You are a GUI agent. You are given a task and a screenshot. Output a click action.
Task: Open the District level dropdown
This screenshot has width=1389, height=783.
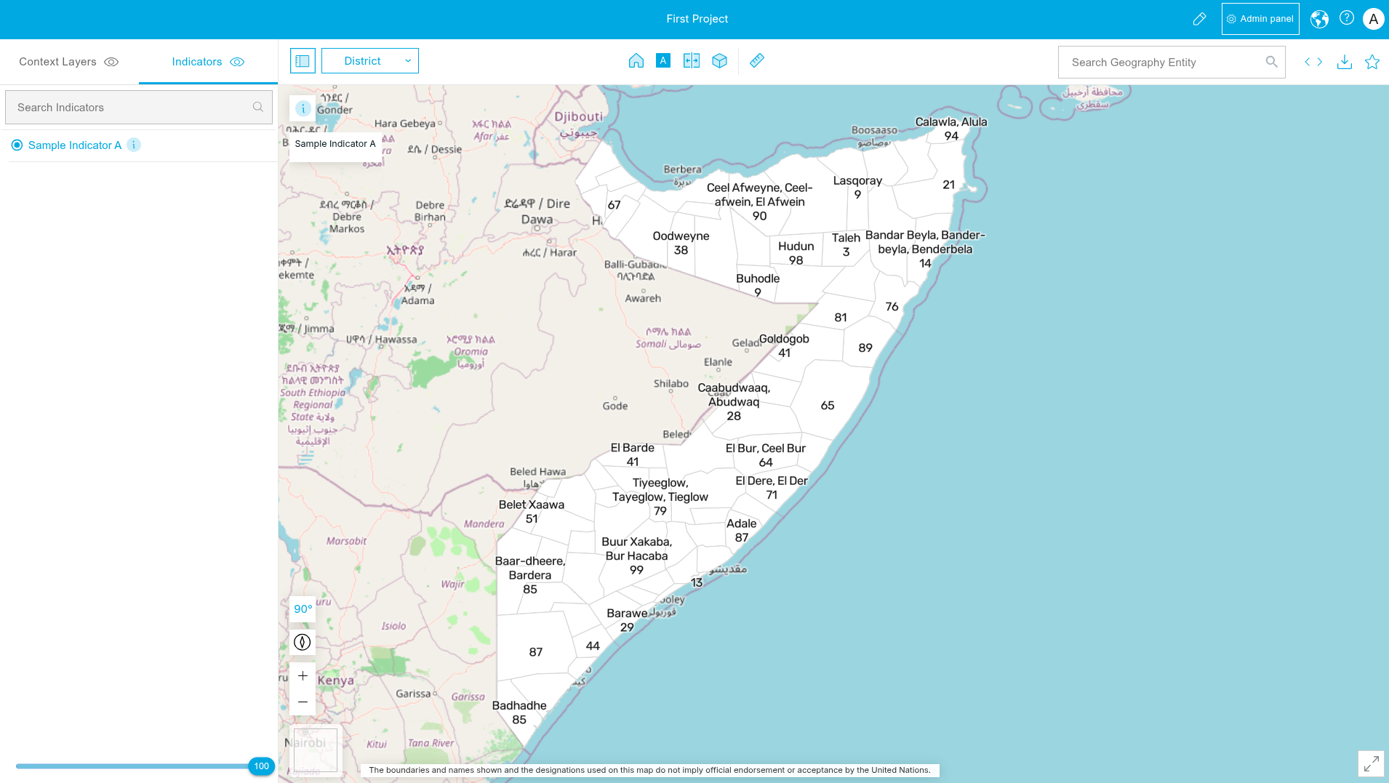pos(369,61)
